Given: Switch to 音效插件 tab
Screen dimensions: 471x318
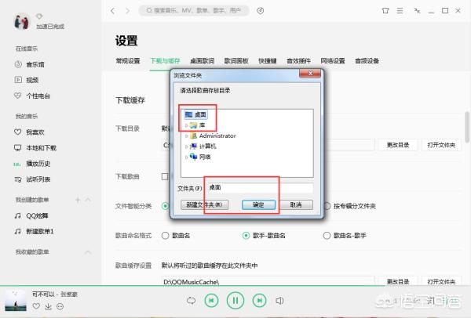Looking at the screenshot, I should point(298,61).
